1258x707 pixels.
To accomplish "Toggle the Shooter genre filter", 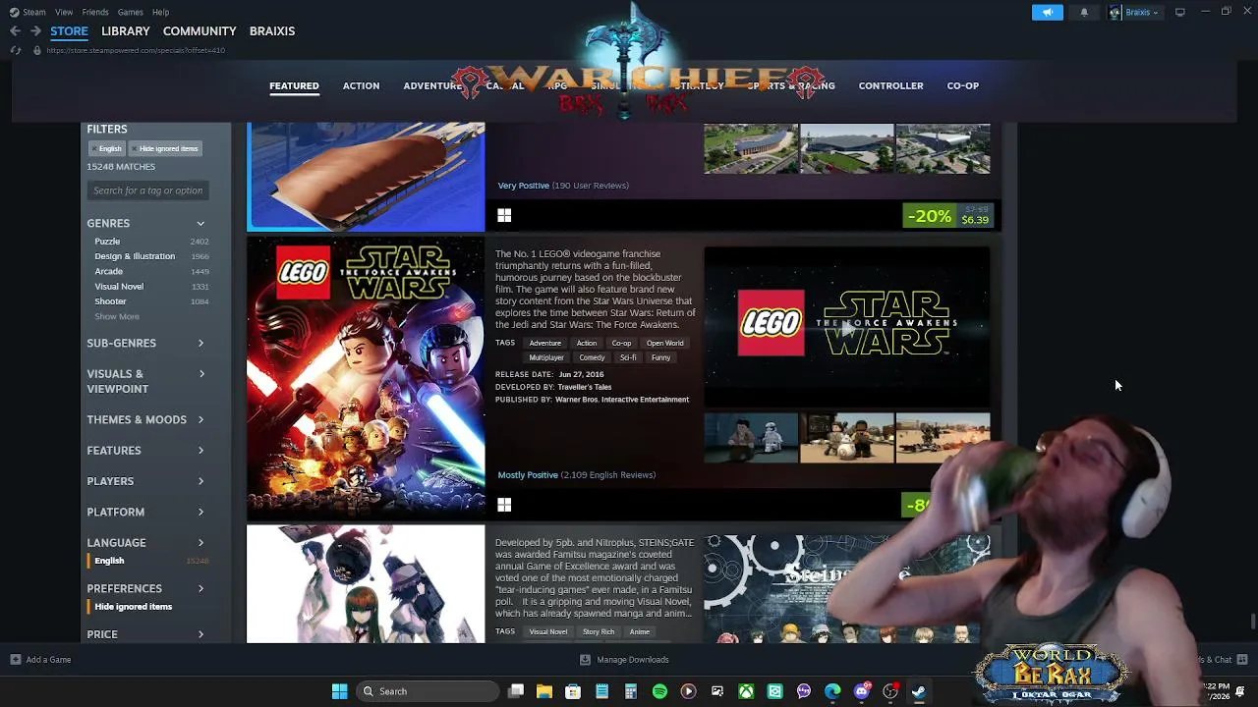I will [x=110, y=301].
